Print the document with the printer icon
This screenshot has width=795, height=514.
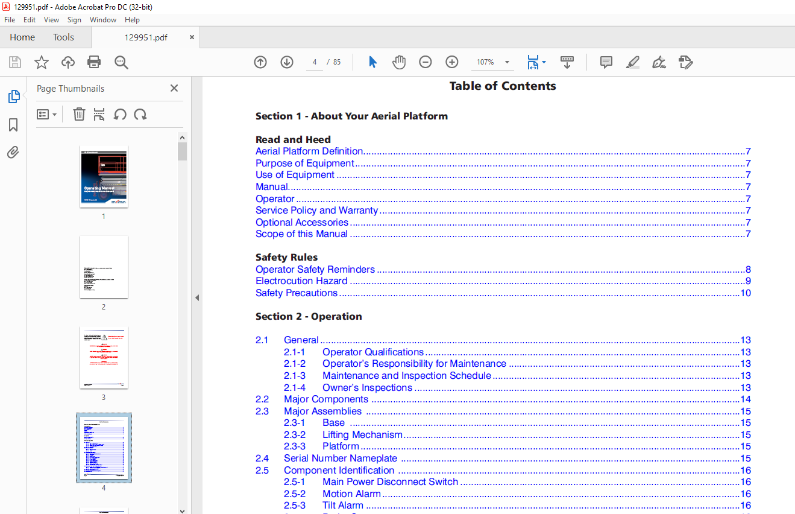(x=94, y=62)
